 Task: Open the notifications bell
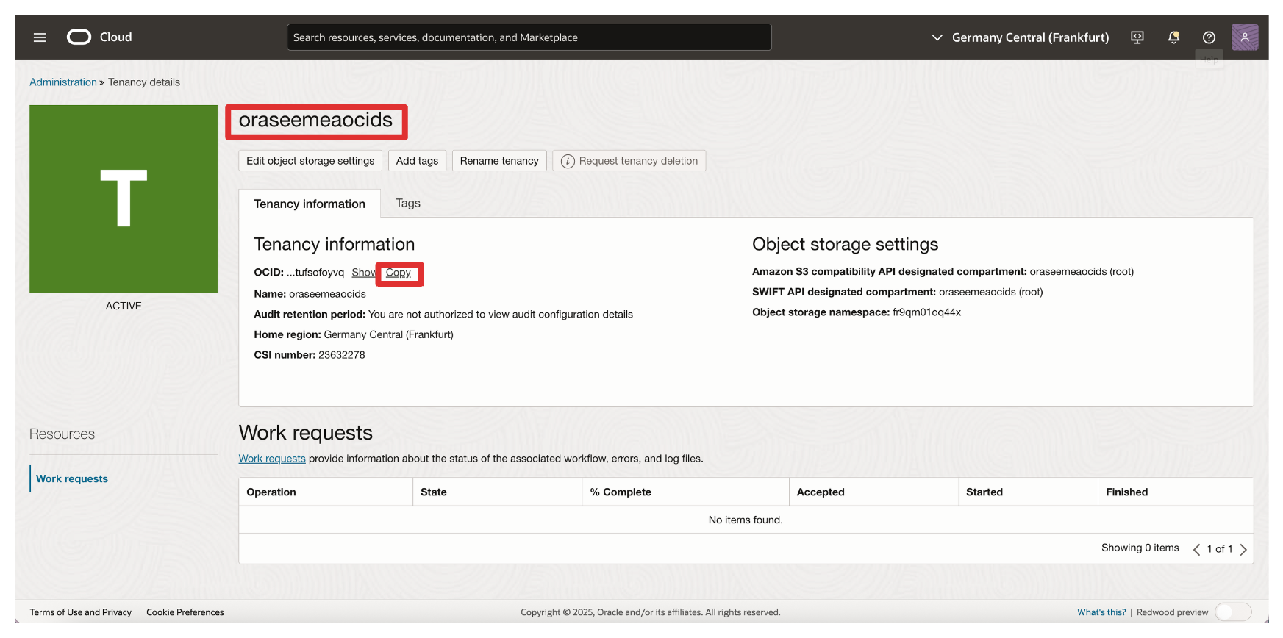[x=1173, y=37]
